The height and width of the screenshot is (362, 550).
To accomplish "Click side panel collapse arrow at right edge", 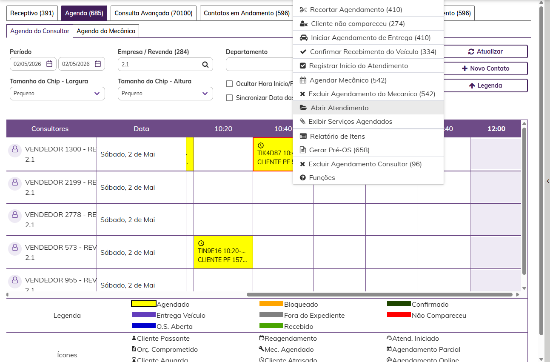I will pyautogui.click(x=548, y=181).
